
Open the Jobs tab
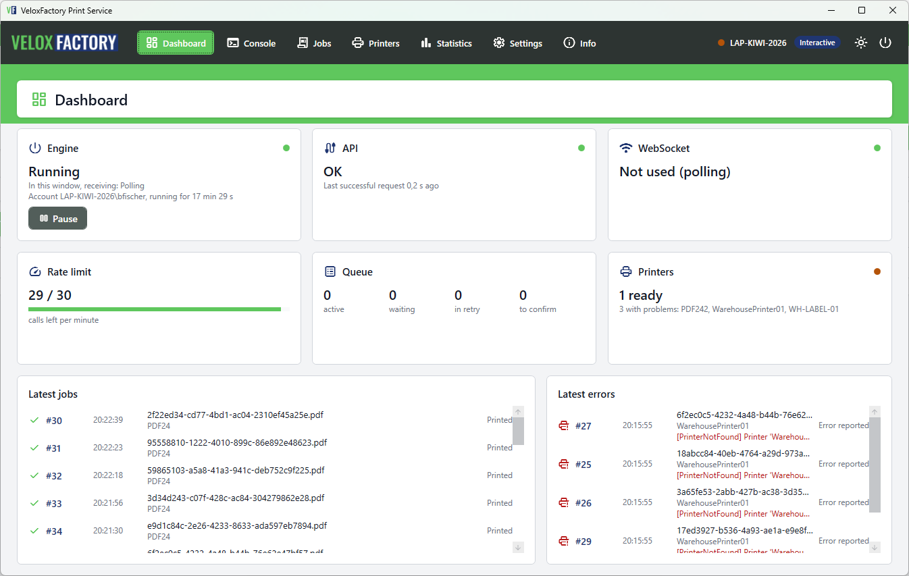click(314, 43)
